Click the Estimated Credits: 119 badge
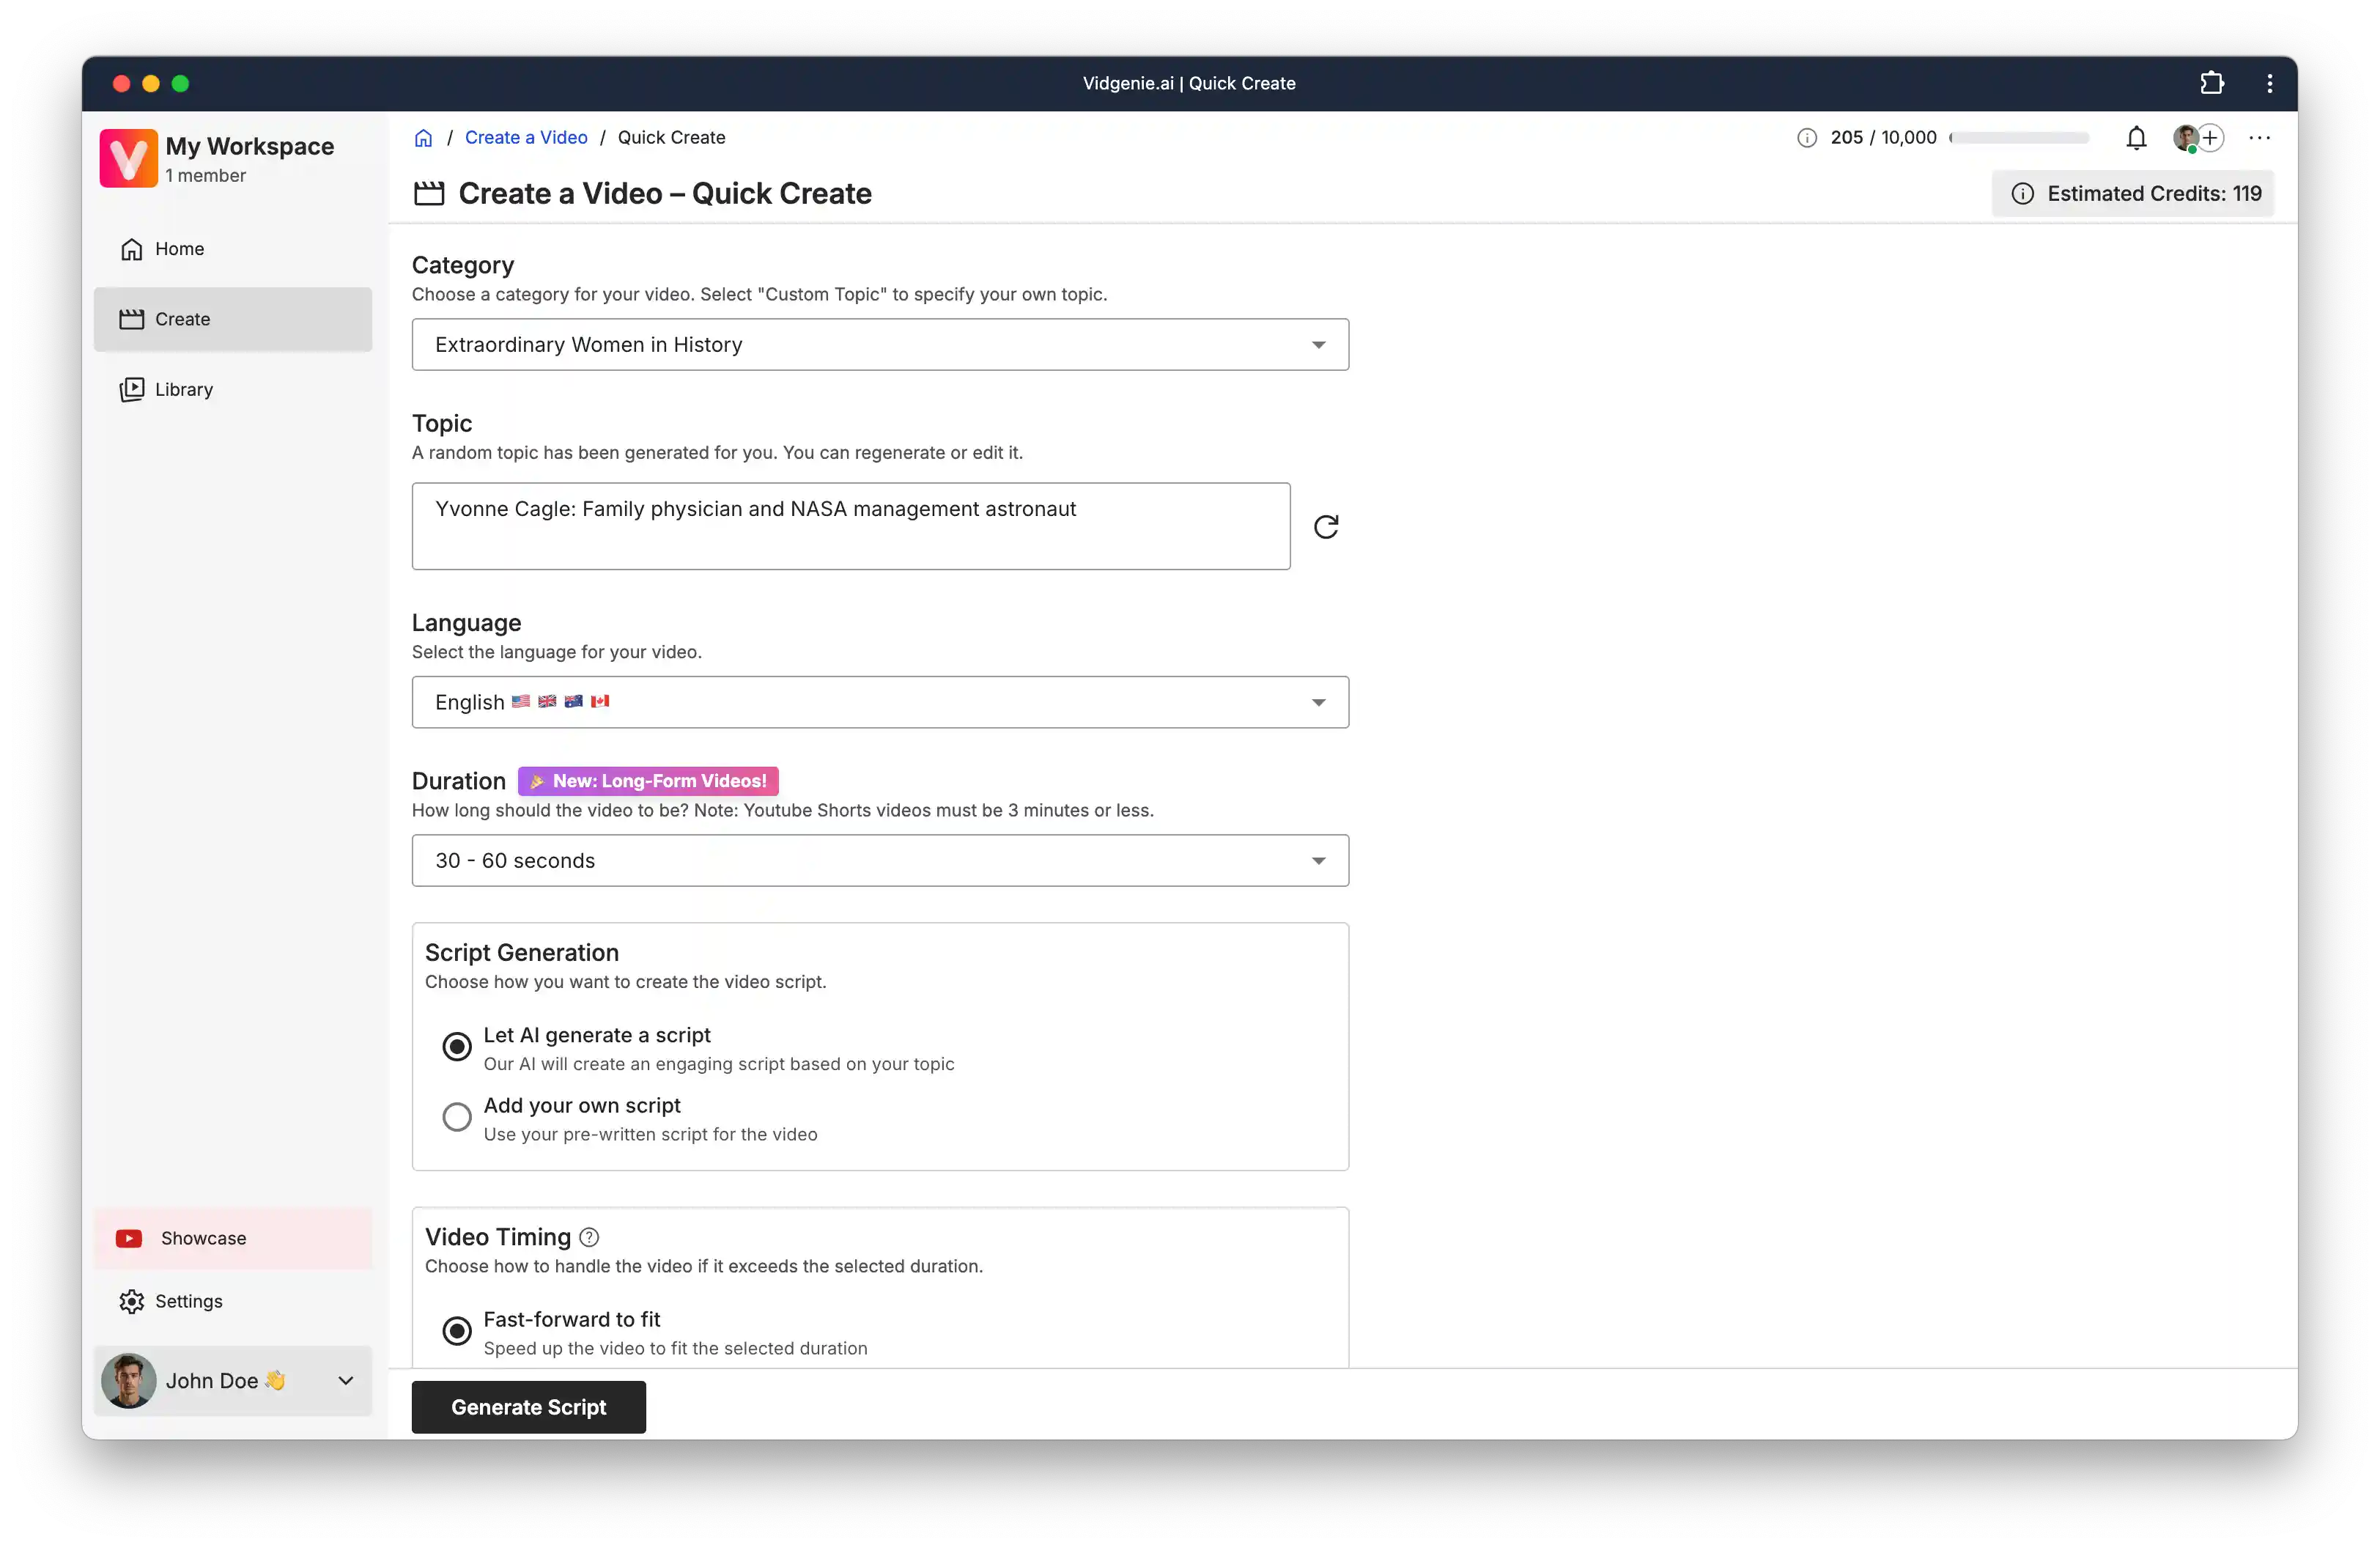This screenshot has width=2380, height=1548. point(2132,194)
